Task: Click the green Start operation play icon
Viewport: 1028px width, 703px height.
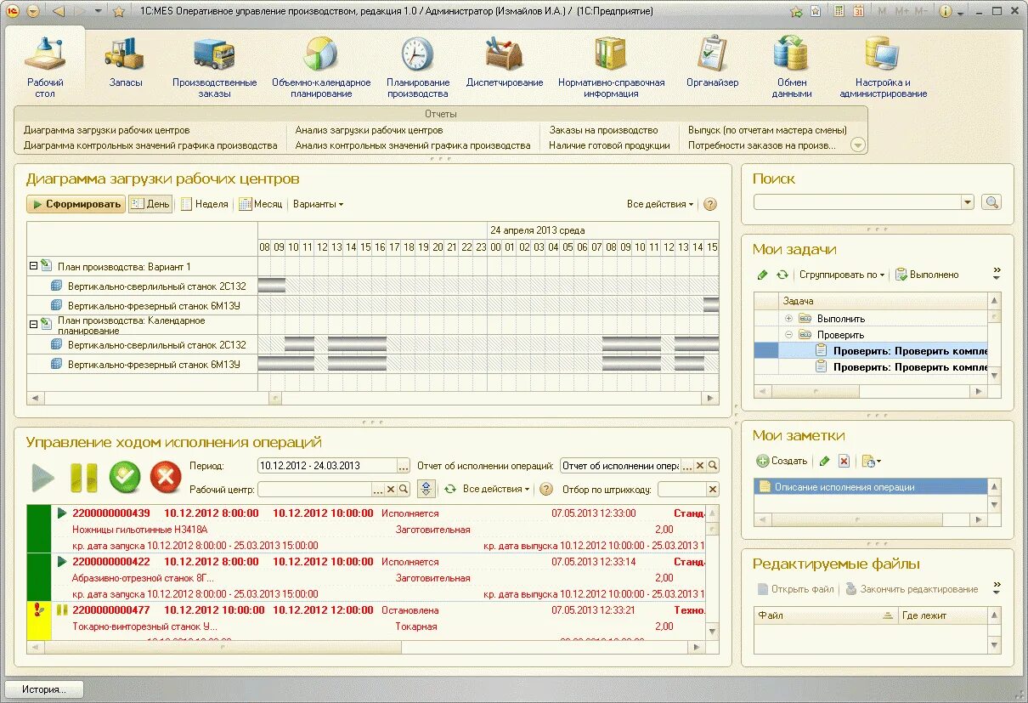Action: 42,478
